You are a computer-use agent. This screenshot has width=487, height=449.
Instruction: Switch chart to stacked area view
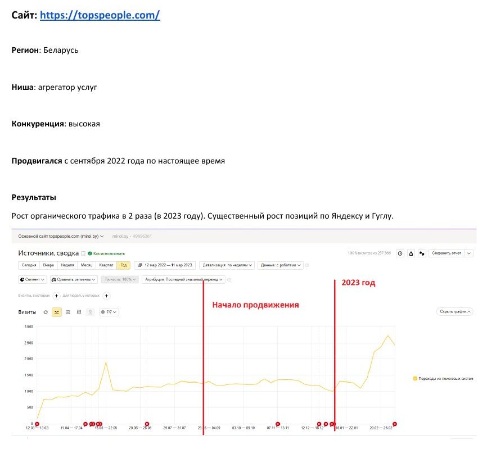click(x=68, y=312)
